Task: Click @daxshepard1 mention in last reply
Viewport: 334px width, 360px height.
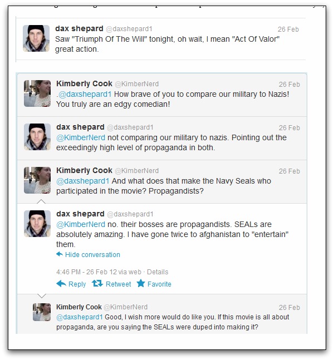Action: point(80,317)
